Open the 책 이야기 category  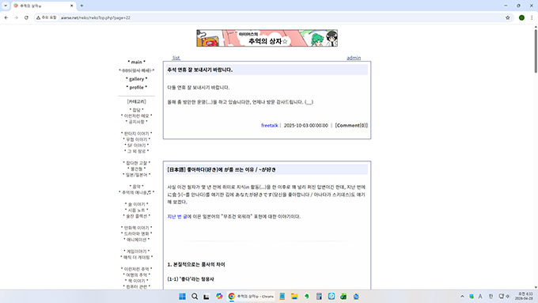[137, 281]
